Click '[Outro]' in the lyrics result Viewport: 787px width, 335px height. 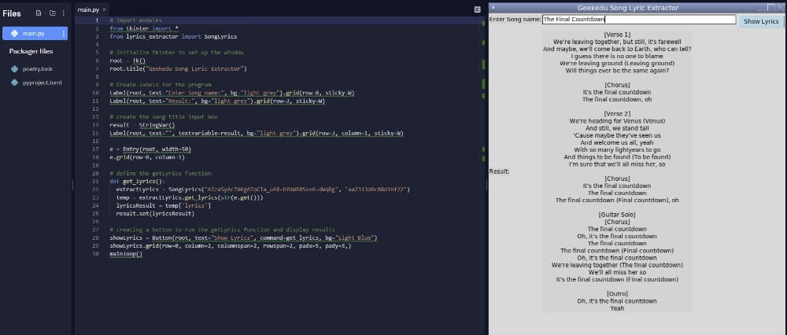point(617,293)
